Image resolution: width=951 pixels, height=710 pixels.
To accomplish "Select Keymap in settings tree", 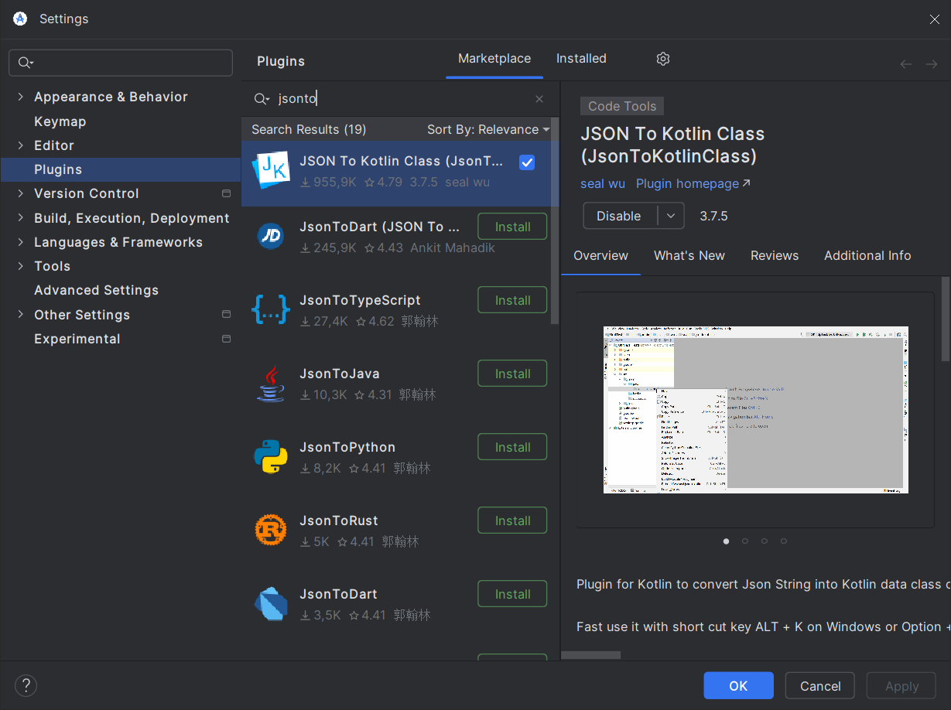I will [x=60, y=121].
